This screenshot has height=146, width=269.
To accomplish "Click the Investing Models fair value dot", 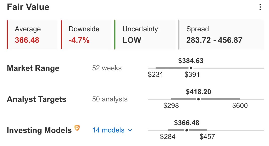I will click(x=187, y=130).
